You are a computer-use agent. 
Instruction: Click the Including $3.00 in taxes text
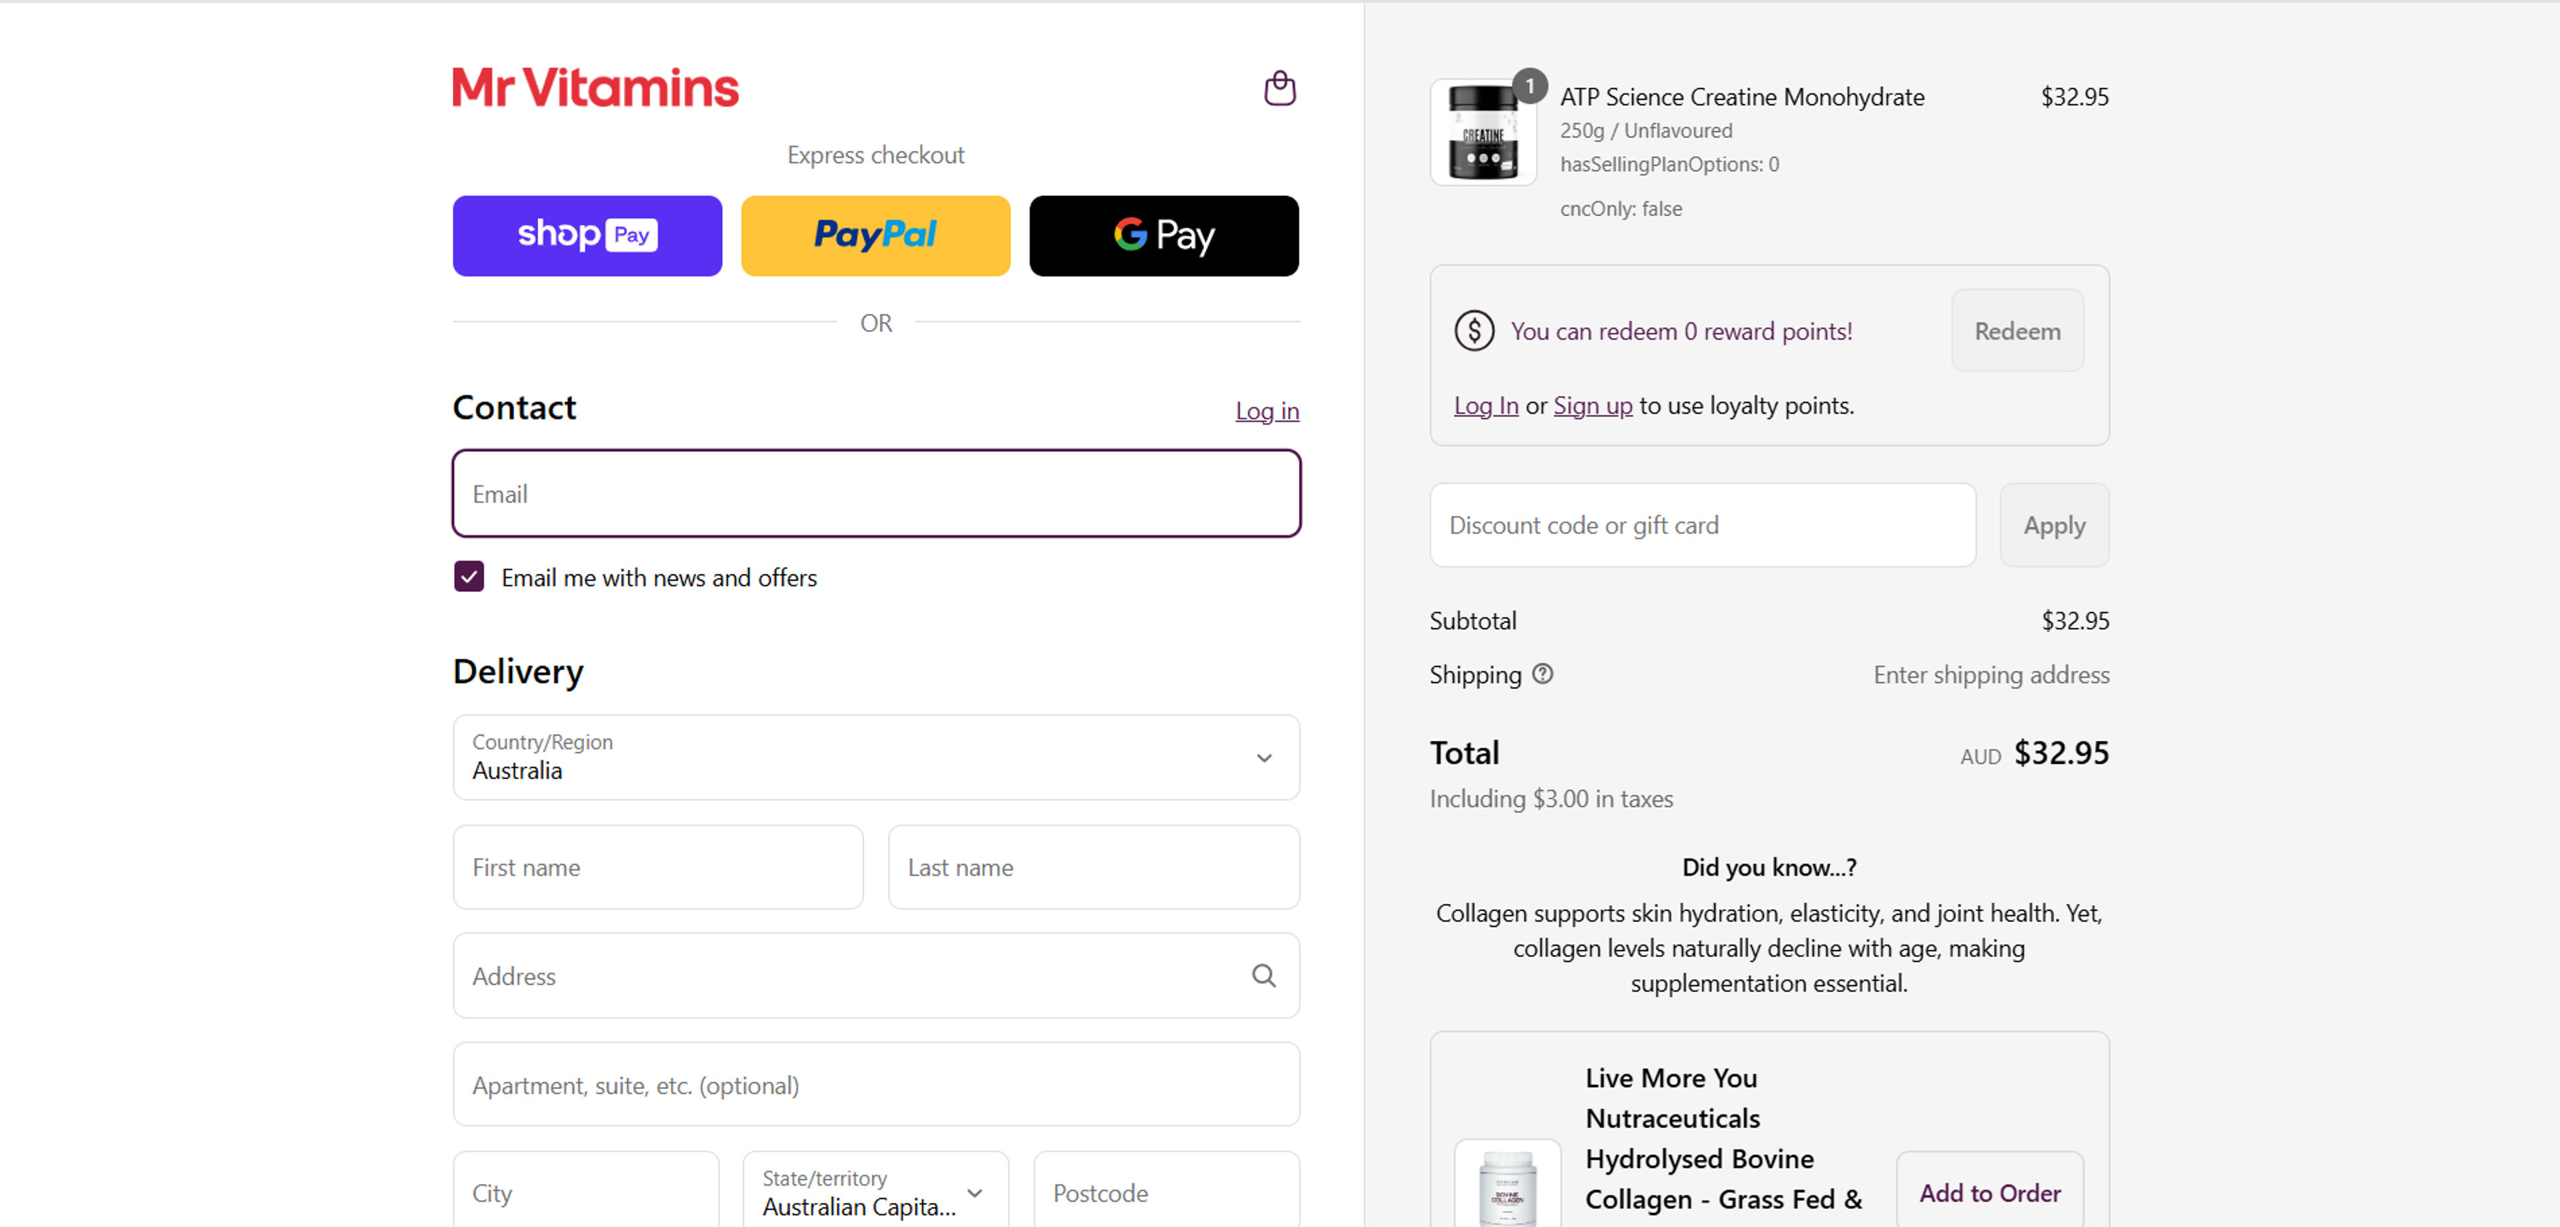(1550, 799)
